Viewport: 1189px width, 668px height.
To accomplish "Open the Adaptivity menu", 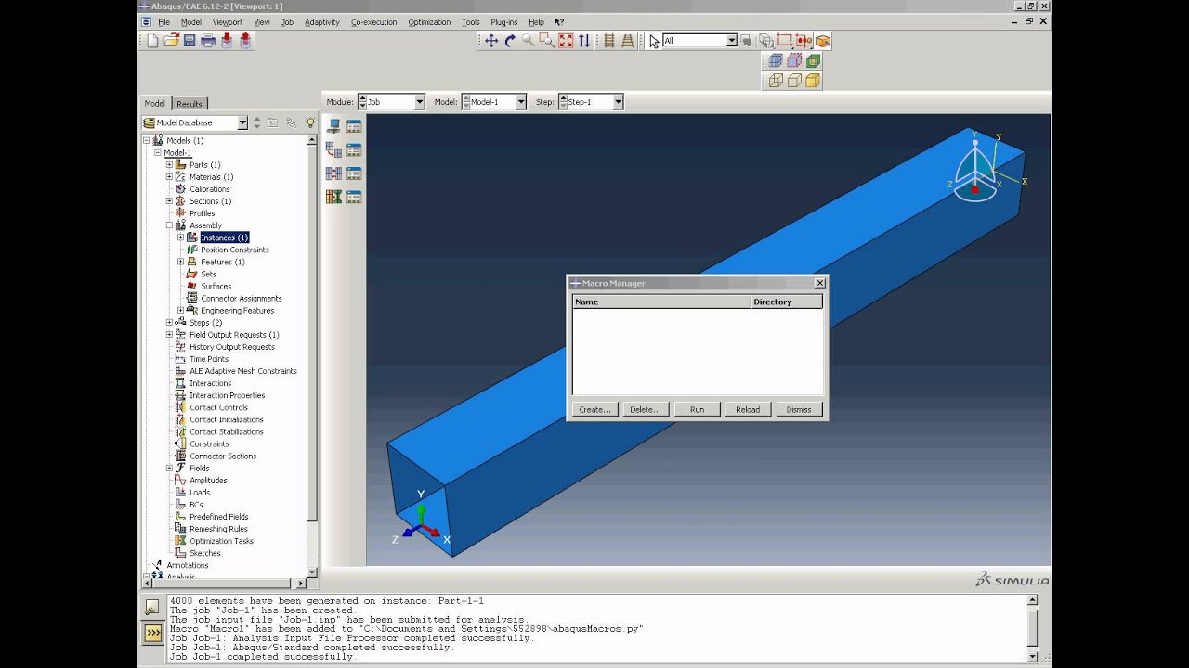I will click(x=322, y=22).
